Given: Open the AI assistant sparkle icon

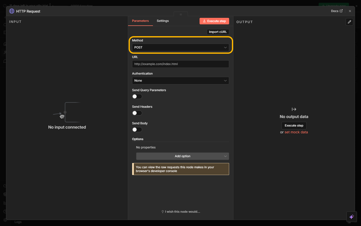Looking at the screenshot, I should click(351, 217).
